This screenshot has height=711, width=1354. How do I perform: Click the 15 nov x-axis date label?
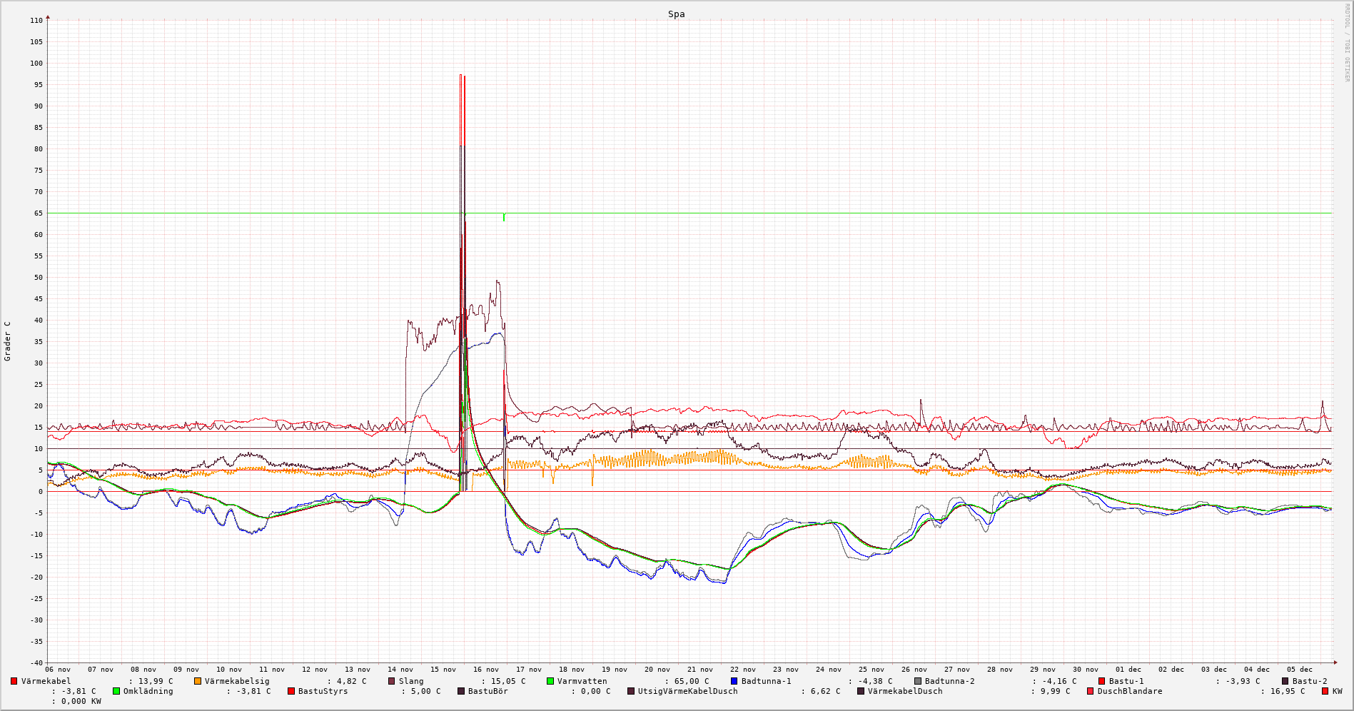[443, 670]
